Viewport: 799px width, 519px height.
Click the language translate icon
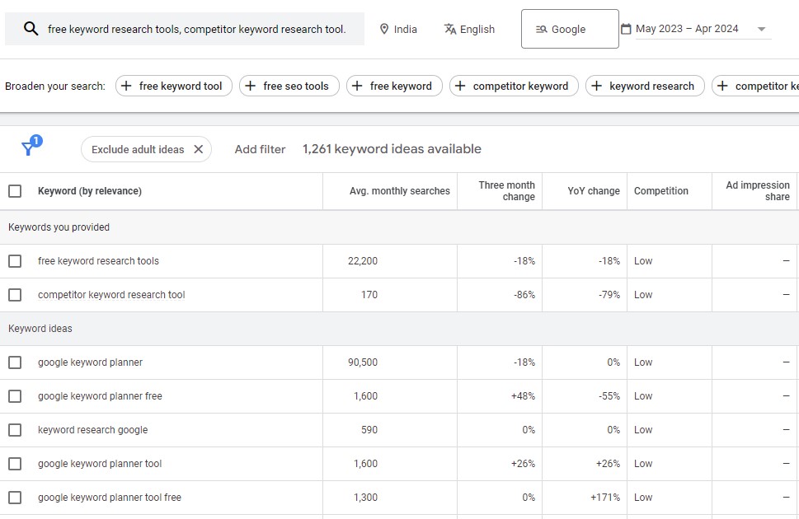450,29
